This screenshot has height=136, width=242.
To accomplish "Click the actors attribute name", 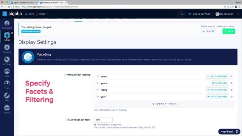I will click(104, 76).
